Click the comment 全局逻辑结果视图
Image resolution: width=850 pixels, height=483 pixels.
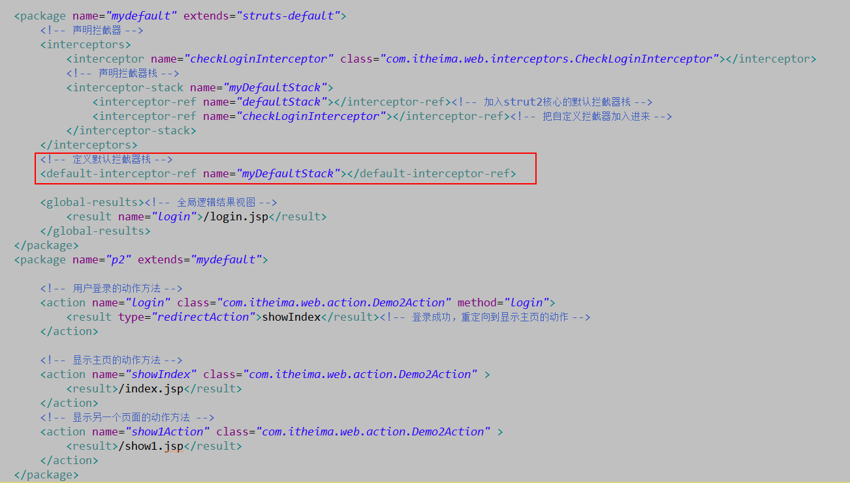click(x=211, y=202)
